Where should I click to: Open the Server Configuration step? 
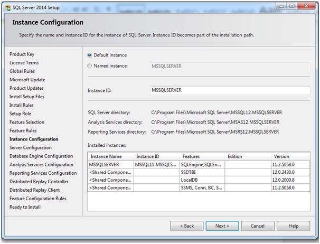pos(31,148)
